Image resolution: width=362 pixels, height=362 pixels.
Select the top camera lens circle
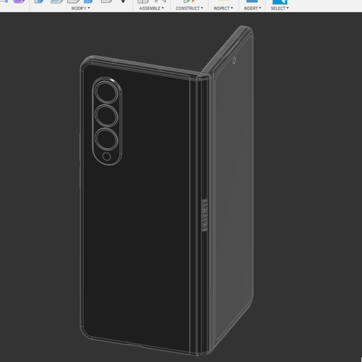(106, 92)
